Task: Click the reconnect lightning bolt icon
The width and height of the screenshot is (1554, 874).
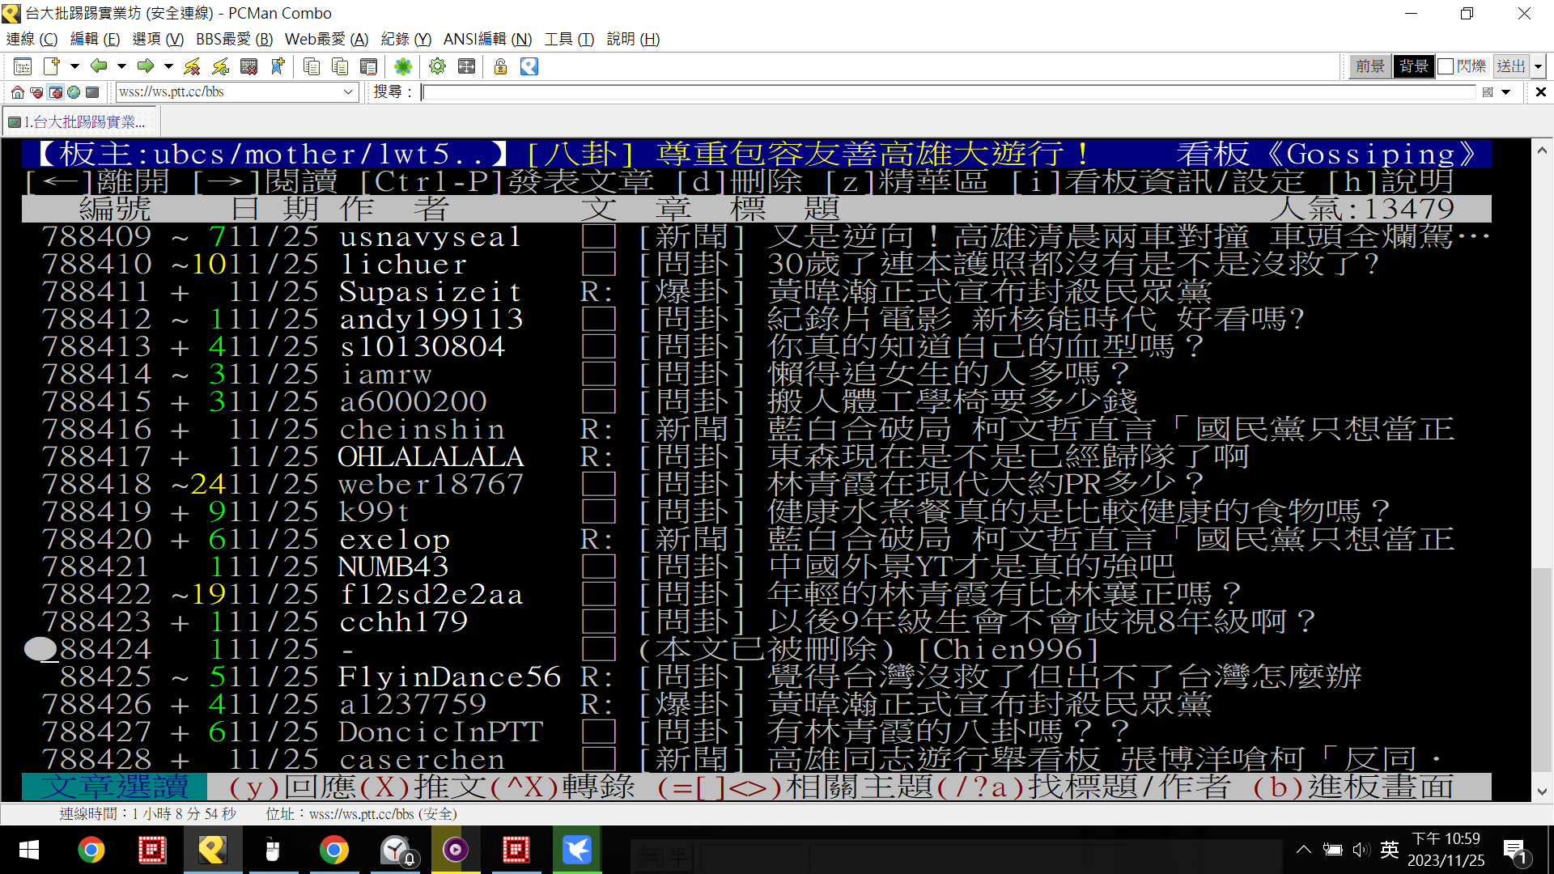Action: click(220, 66)
